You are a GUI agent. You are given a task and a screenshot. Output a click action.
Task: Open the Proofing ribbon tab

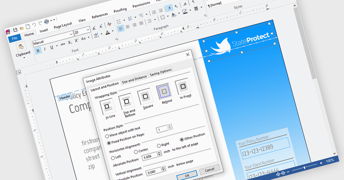pos(120,10)
